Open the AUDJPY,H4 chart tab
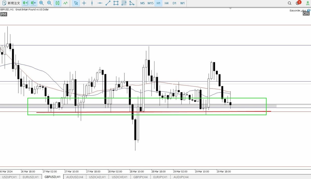Image resolution: width=311 pixels, height=179 pixels. pyautogui.click(x=181, y=177)
